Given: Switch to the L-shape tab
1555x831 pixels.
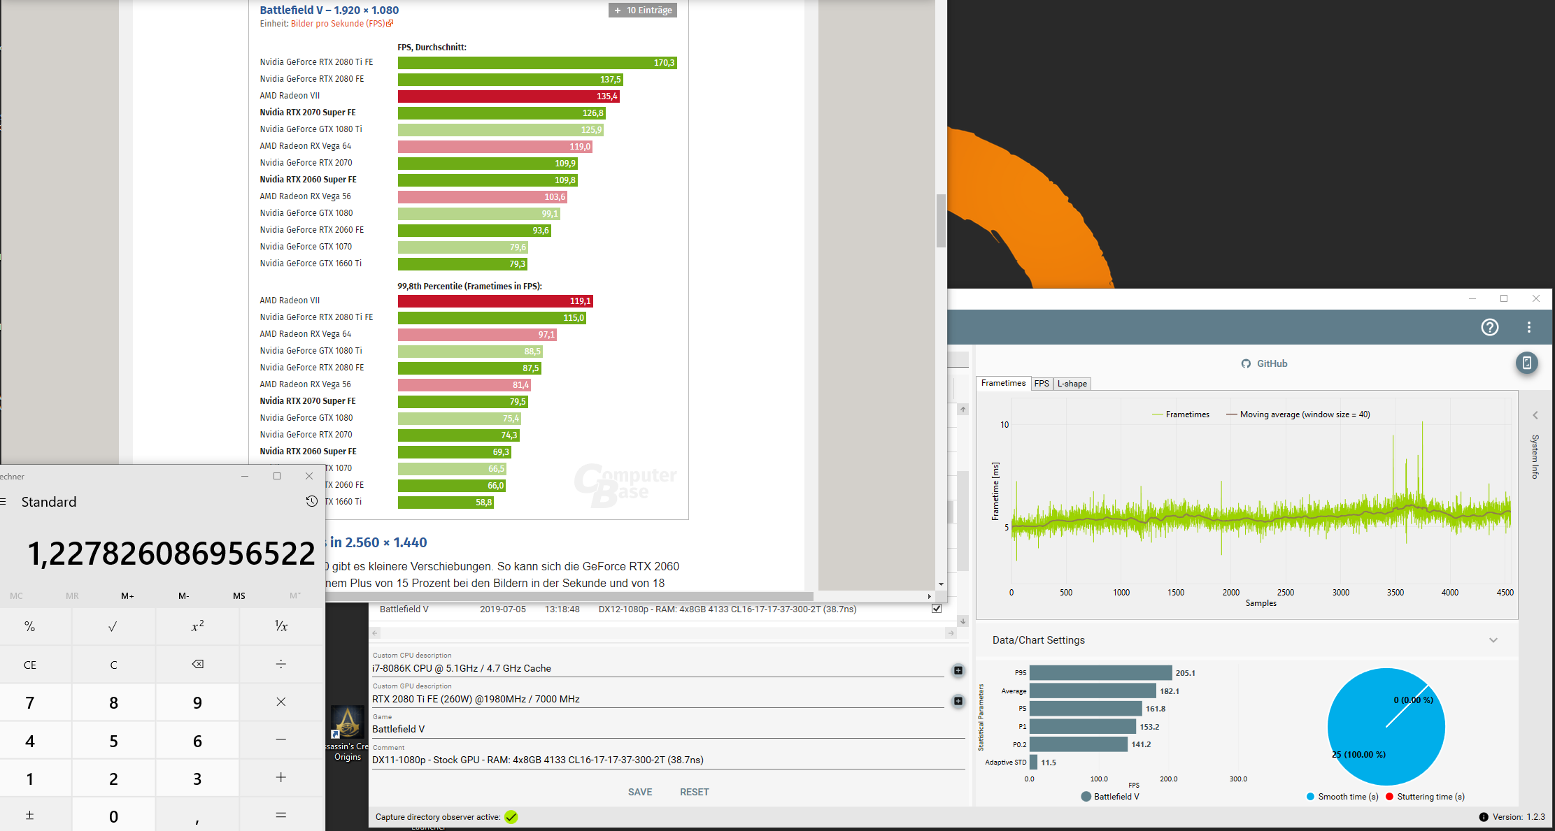Looking at the screenshot, I should tap(1072, 384).
